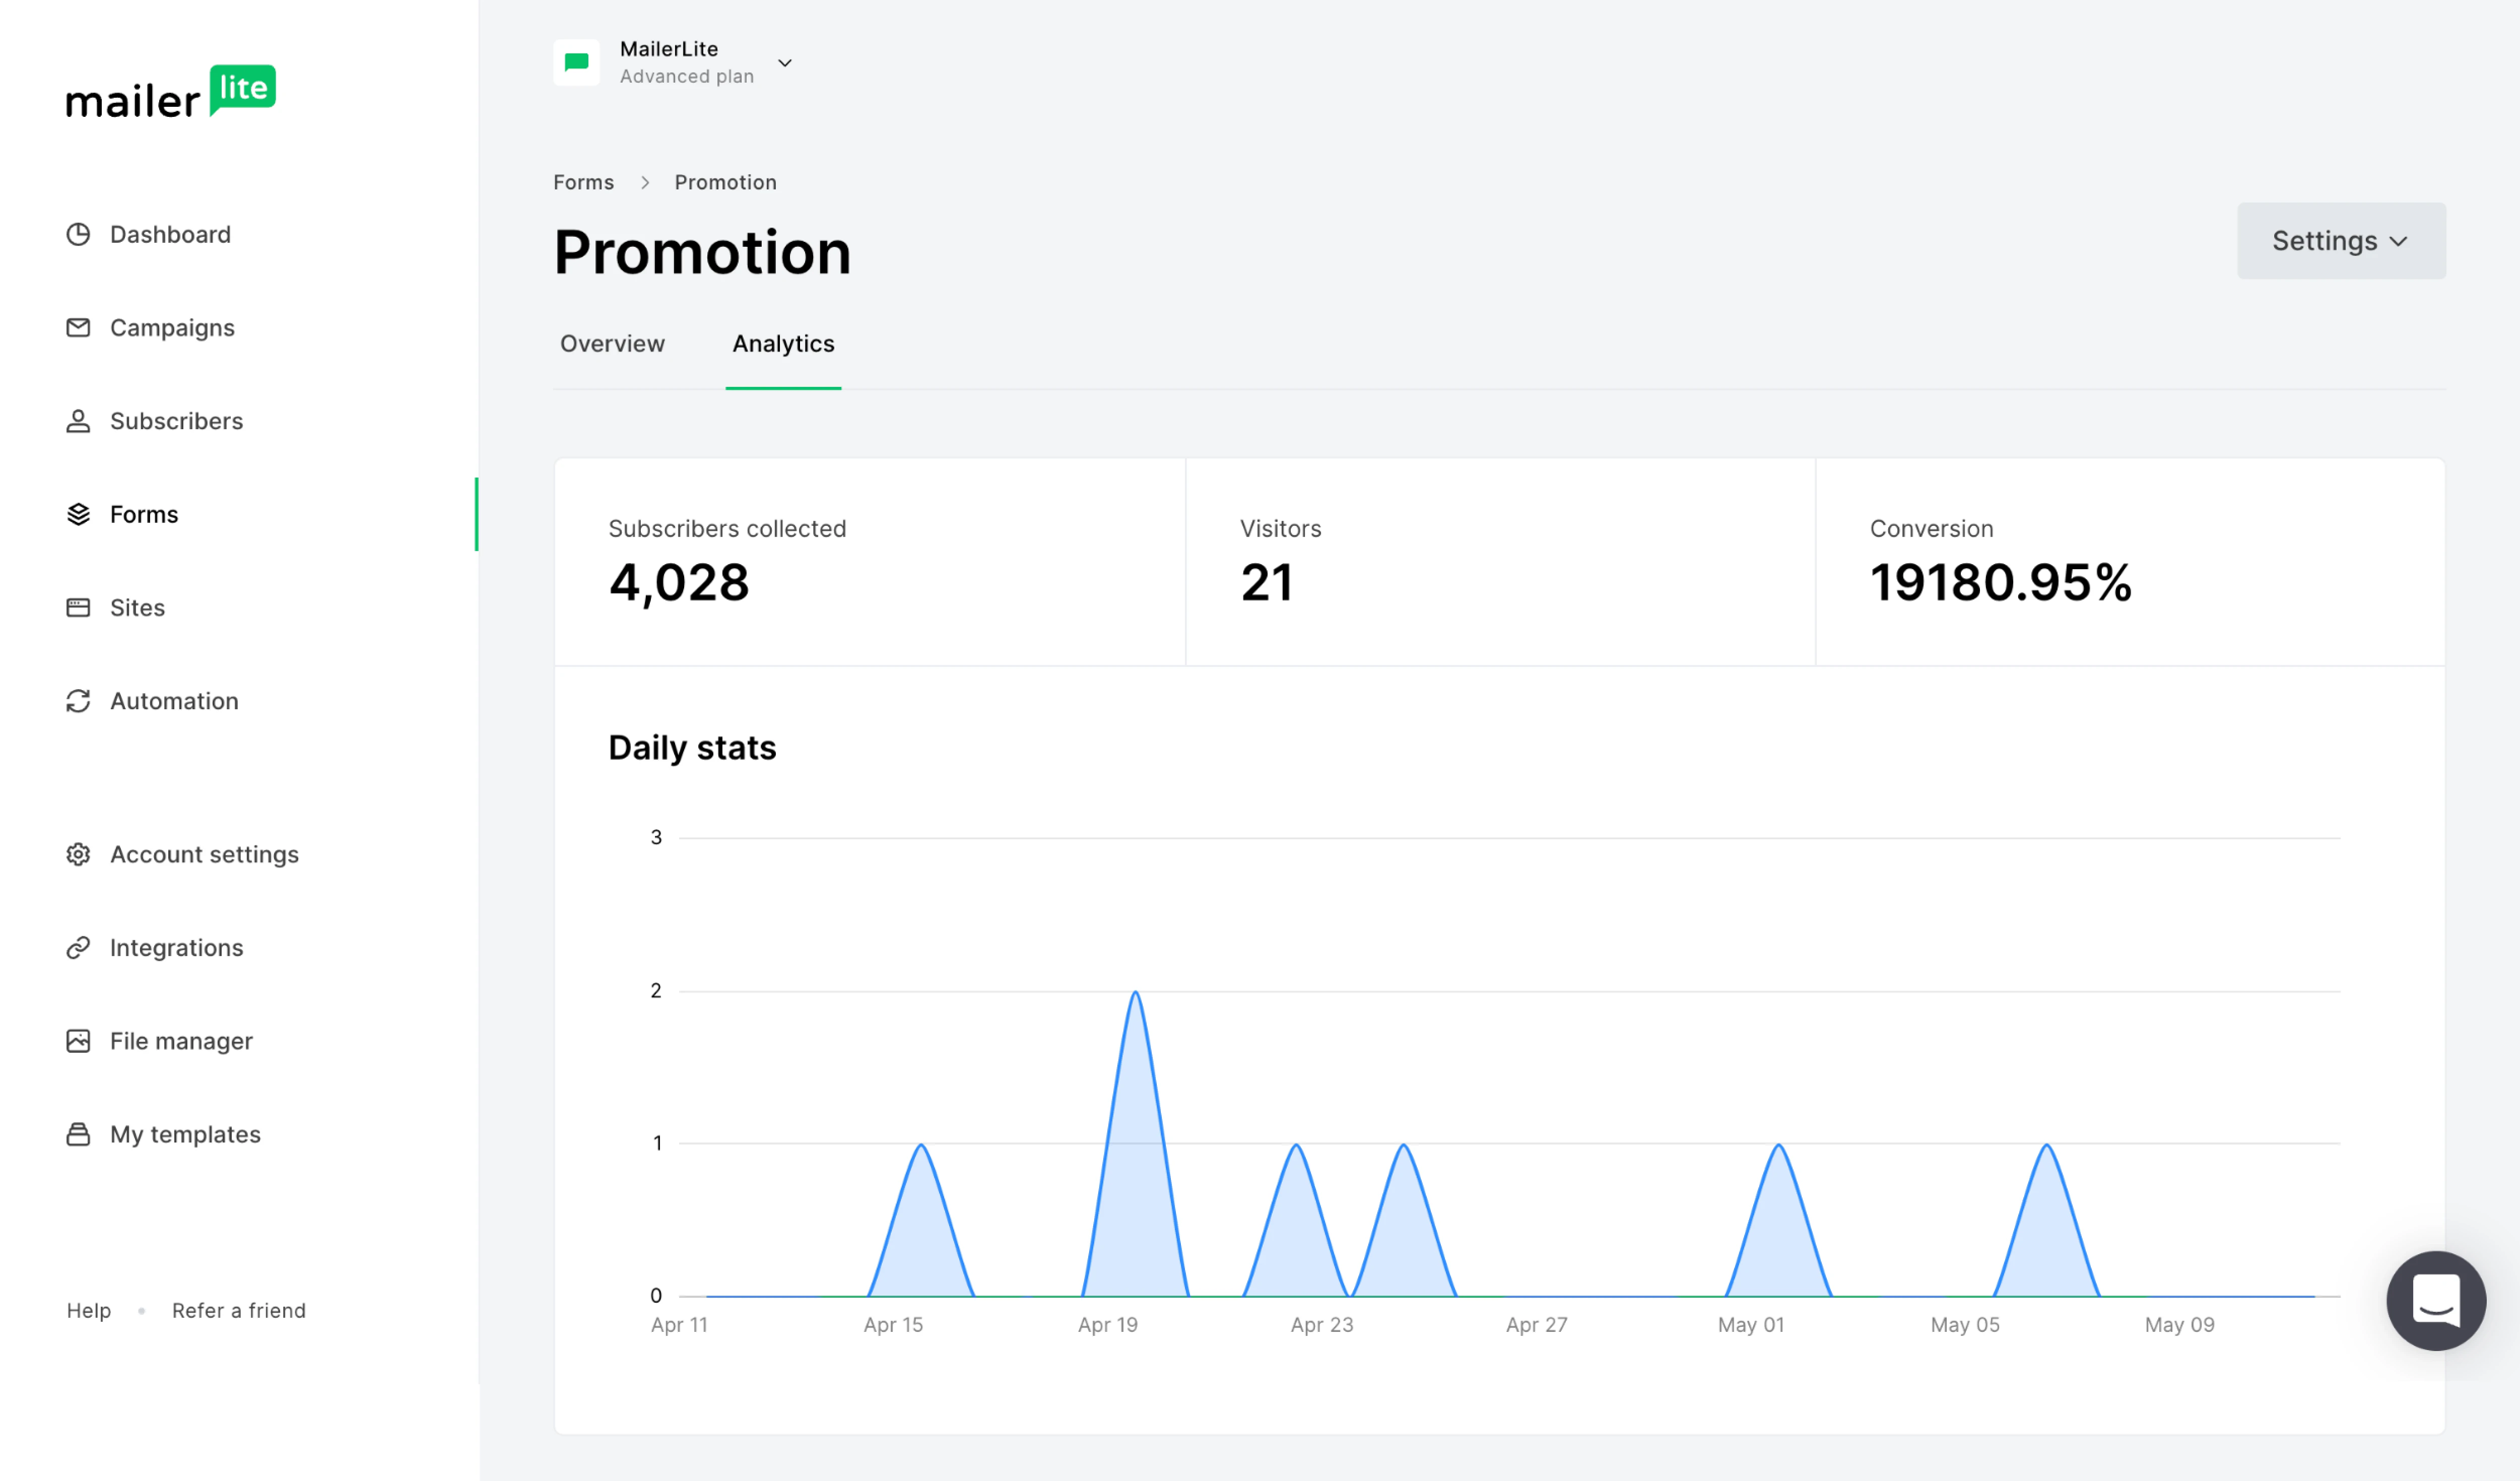Click the Automation refresh arrows icon
This screenshot has width=2520, height=1481.
[78, 701]
